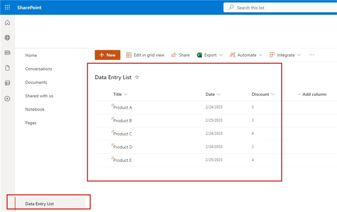Click Product C's discount value 6
The height and width of the screenshot is (212, 337).
(253, 133)
